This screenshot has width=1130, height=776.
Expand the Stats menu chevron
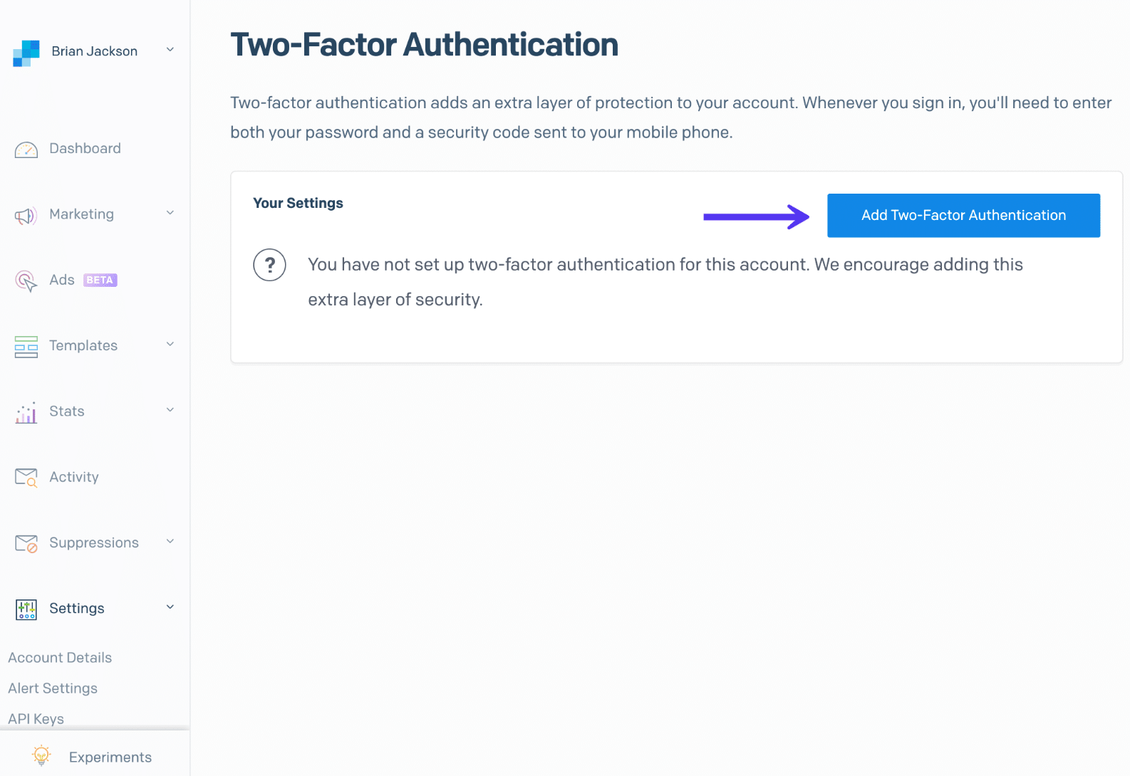[170, 410]
